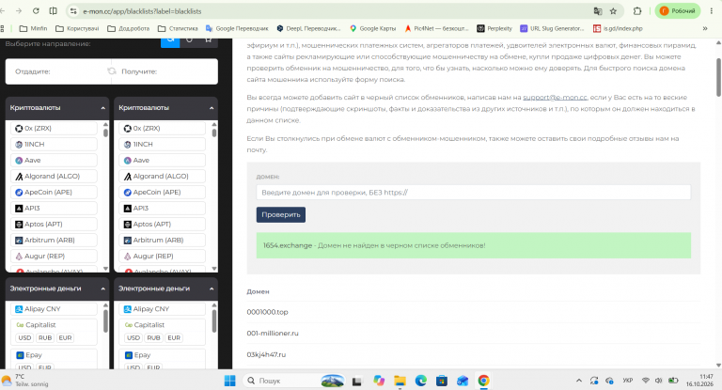Screen dimensions: 722x390
Task: Open the reading list side panel icon
Action: (54, 11)
